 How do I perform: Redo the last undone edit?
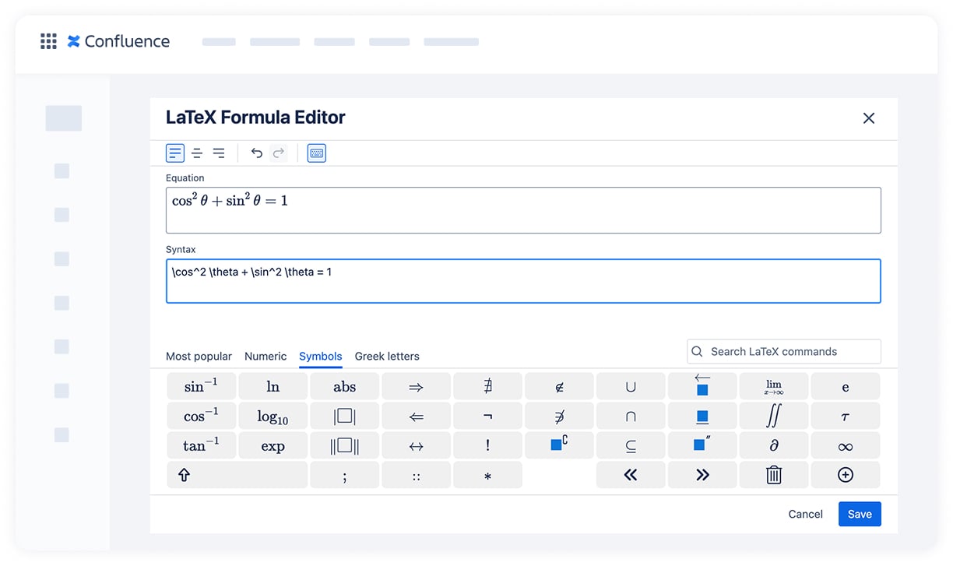tap(279, 153)
